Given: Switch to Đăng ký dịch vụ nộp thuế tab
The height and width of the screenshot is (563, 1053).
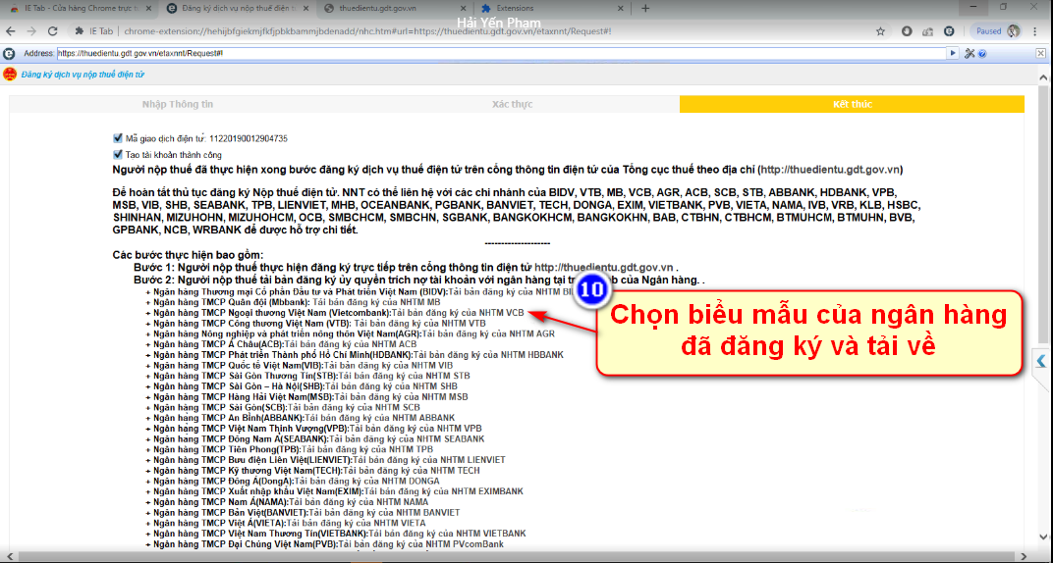Looking at the screenshot, I should [237, 8].
